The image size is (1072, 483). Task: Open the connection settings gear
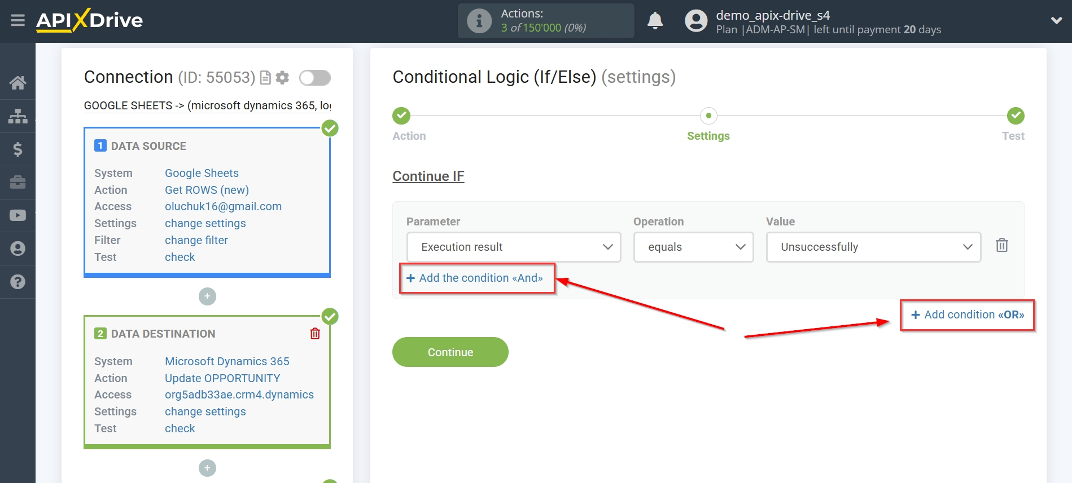pos(282,78)
